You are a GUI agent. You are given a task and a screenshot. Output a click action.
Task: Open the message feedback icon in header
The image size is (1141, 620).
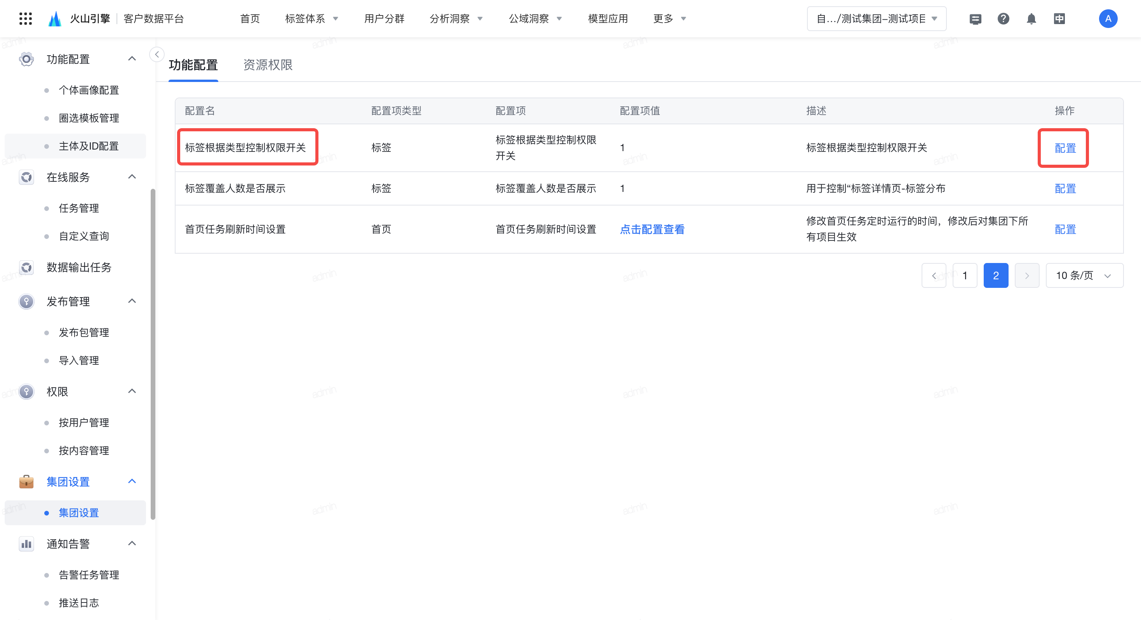coord(975,19)
